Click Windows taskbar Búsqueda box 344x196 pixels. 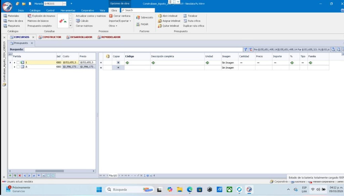(x=129, y=189)
